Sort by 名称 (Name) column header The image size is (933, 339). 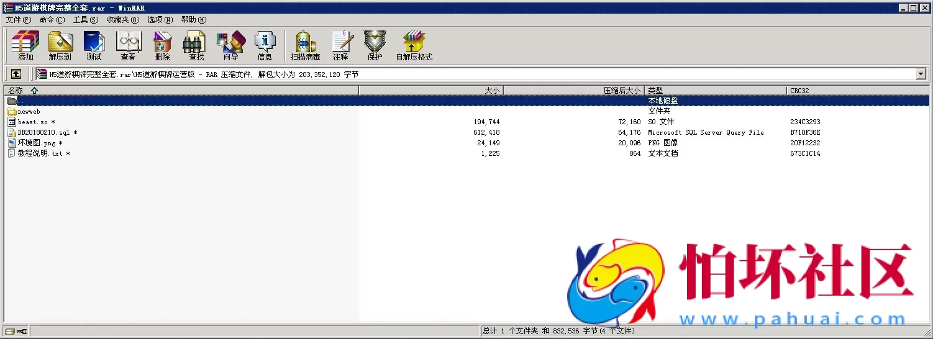point(16,91)
